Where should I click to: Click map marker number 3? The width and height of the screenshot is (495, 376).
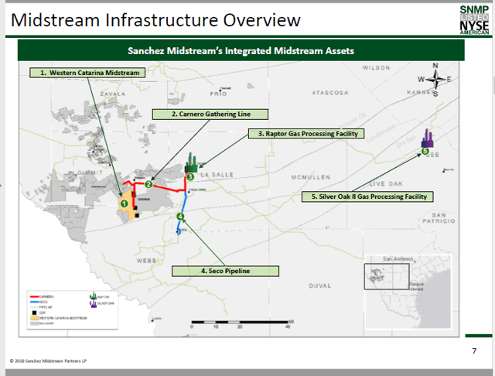tap(190, 177)
